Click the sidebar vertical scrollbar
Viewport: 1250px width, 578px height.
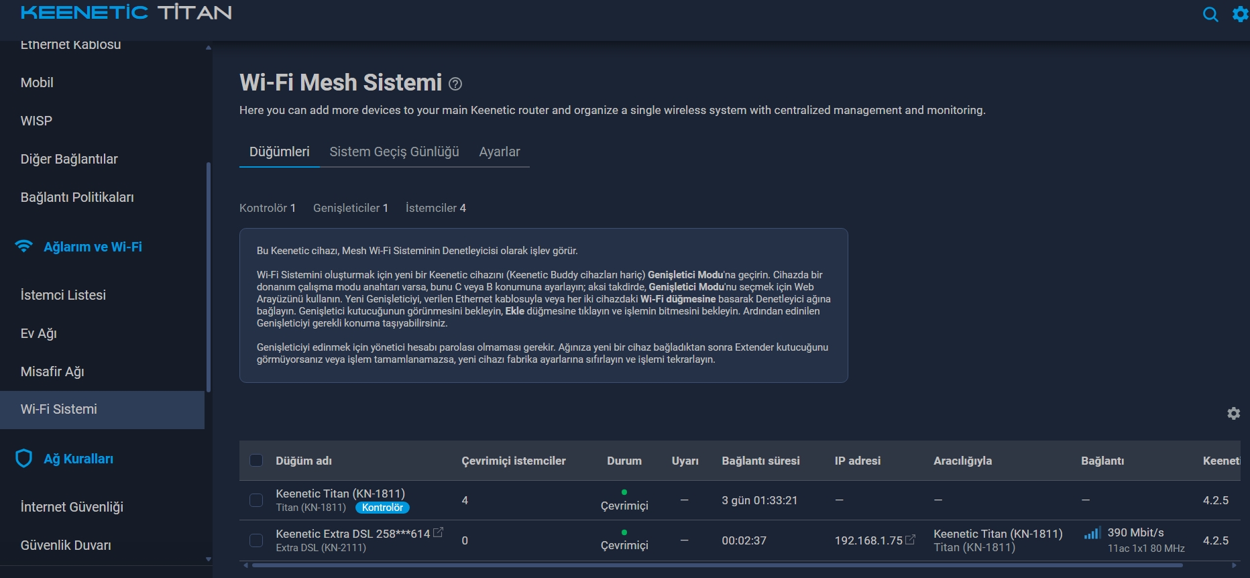click(x=209, y=276)
